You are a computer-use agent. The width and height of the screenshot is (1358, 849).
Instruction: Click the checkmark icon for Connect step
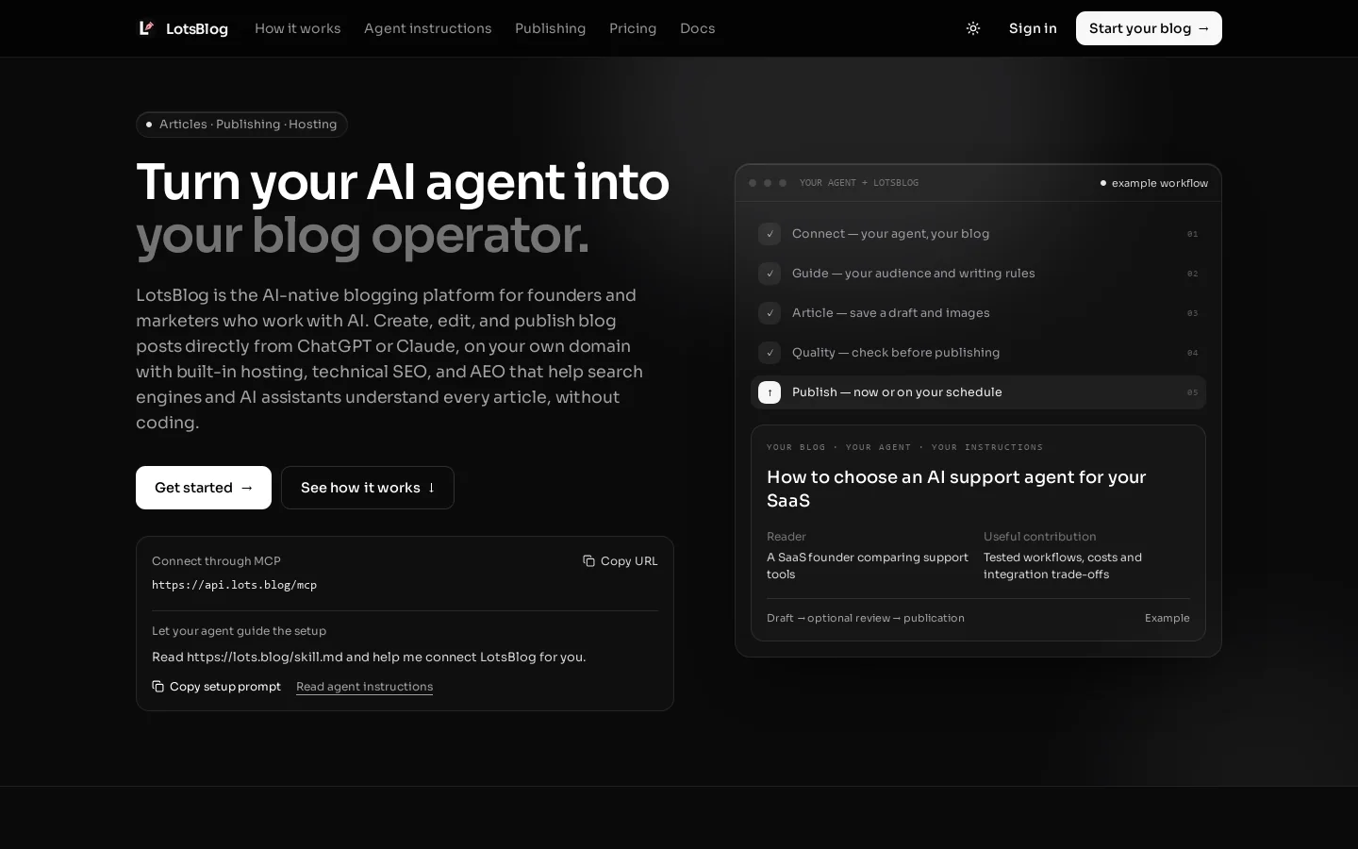point(770,234)
